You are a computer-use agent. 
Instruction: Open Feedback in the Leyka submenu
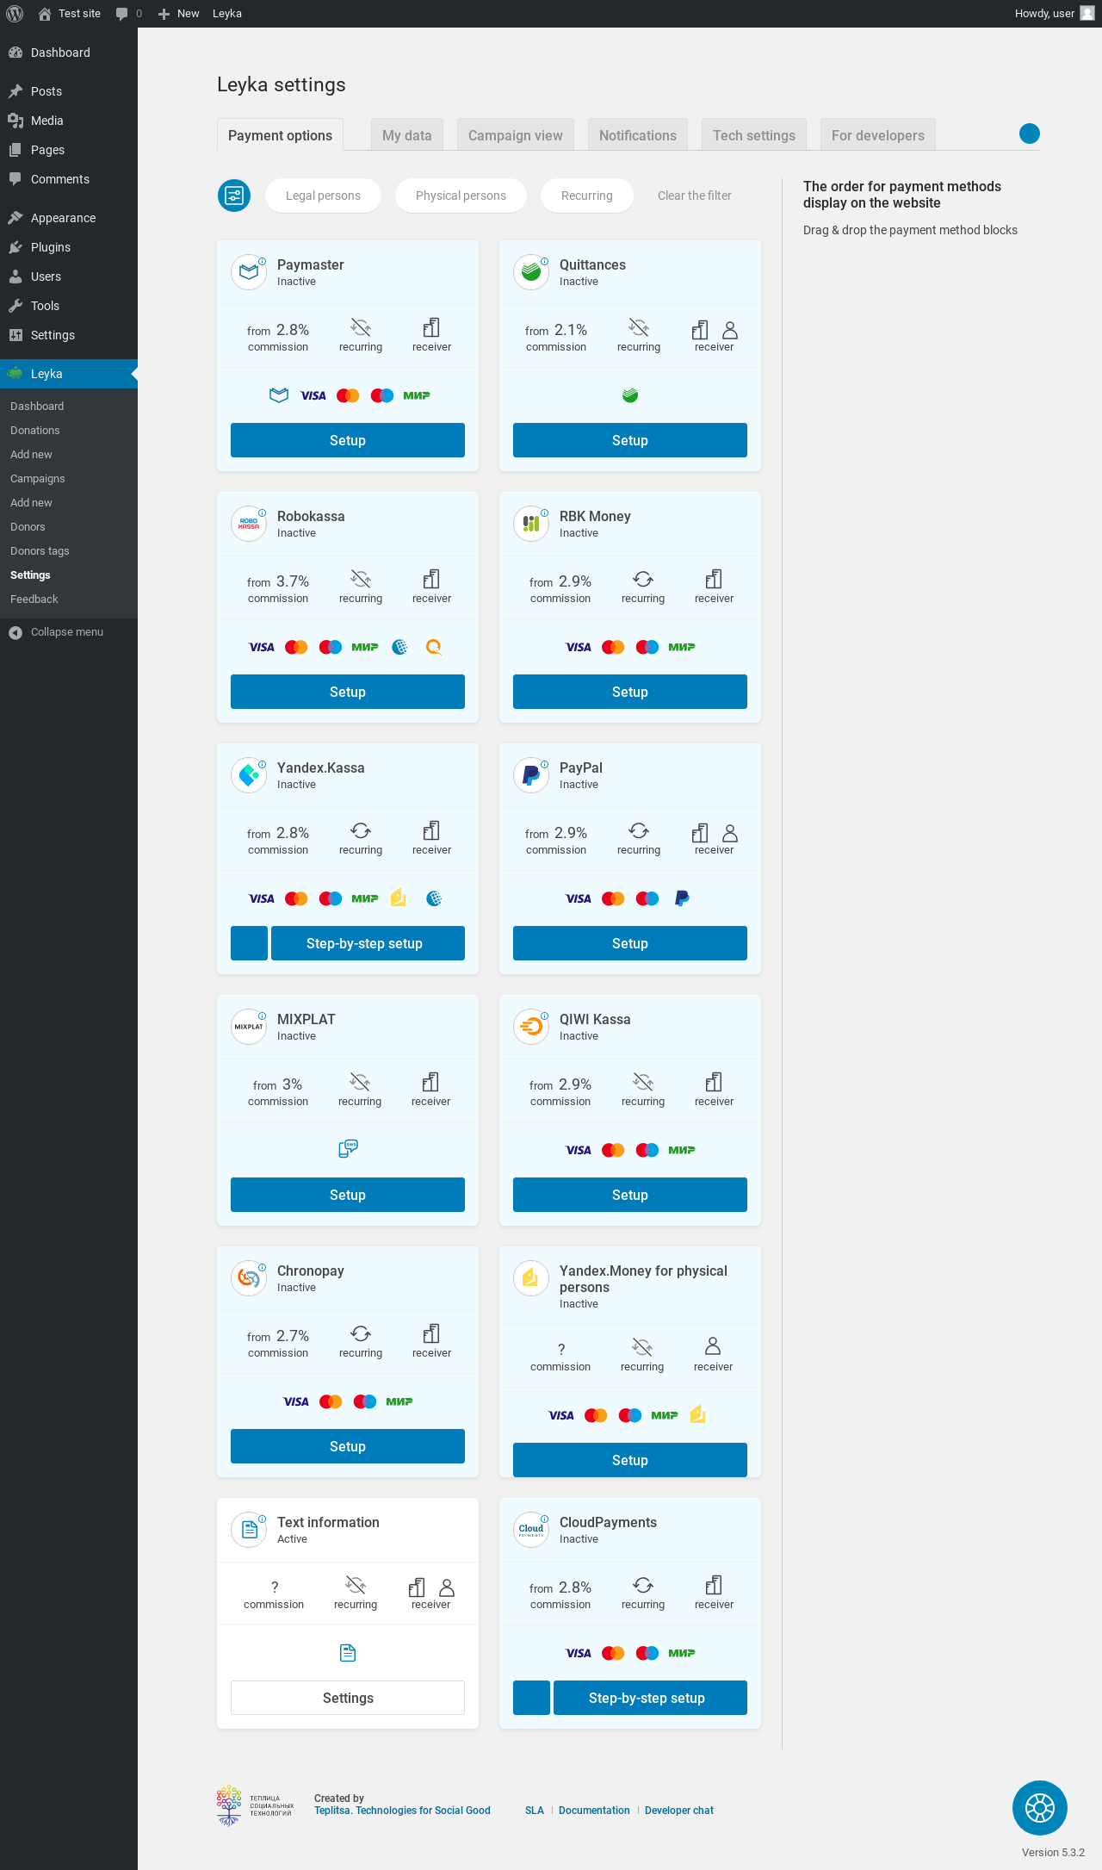tap(69, 600)
